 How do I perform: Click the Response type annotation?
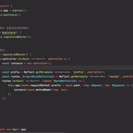tap(118, 85)
